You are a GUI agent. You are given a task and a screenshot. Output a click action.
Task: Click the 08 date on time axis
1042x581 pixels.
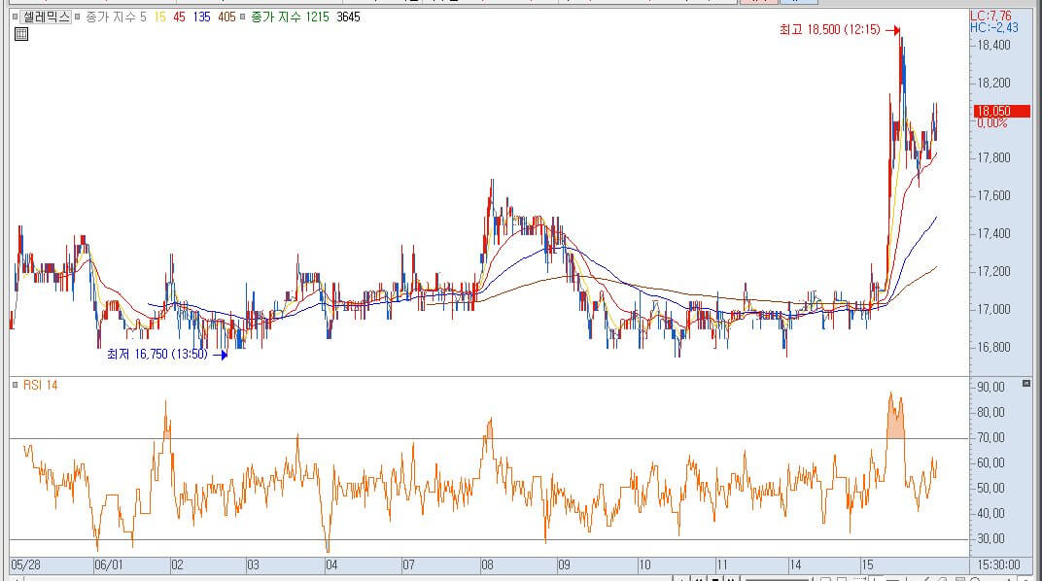click(487, 565)
